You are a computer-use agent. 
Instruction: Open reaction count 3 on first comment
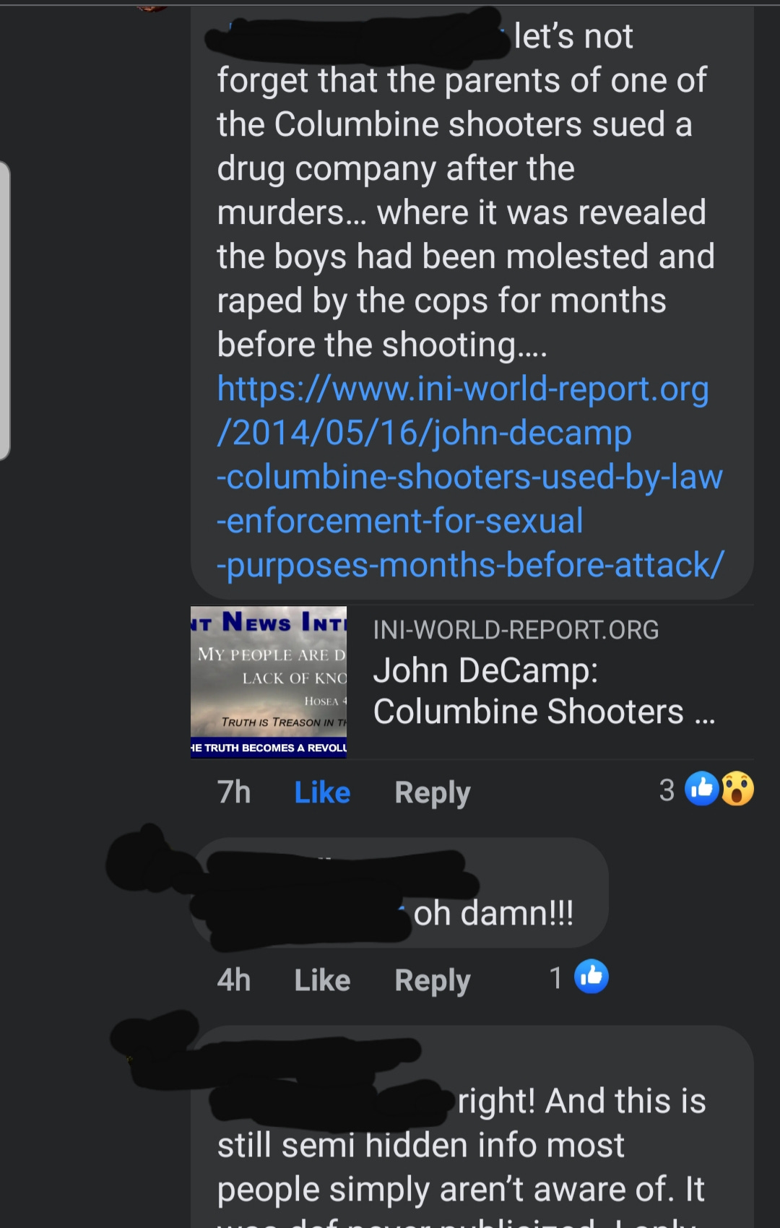pos(667,790)
